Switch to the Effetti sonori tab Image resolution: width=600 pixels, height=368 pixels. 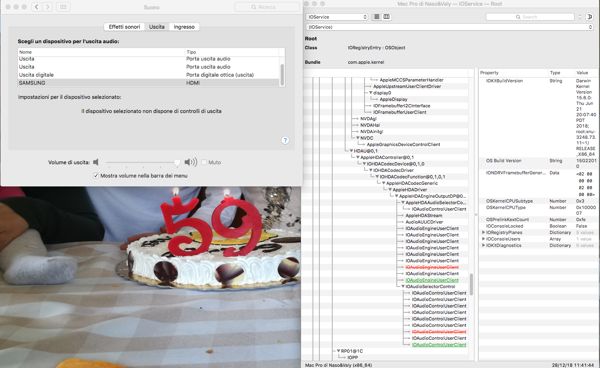click(124, 27)
